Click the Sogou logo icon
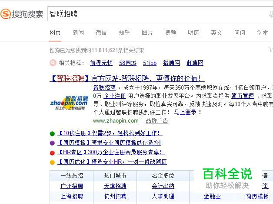This screenshot has width=273, height=204. pos(5,14)
